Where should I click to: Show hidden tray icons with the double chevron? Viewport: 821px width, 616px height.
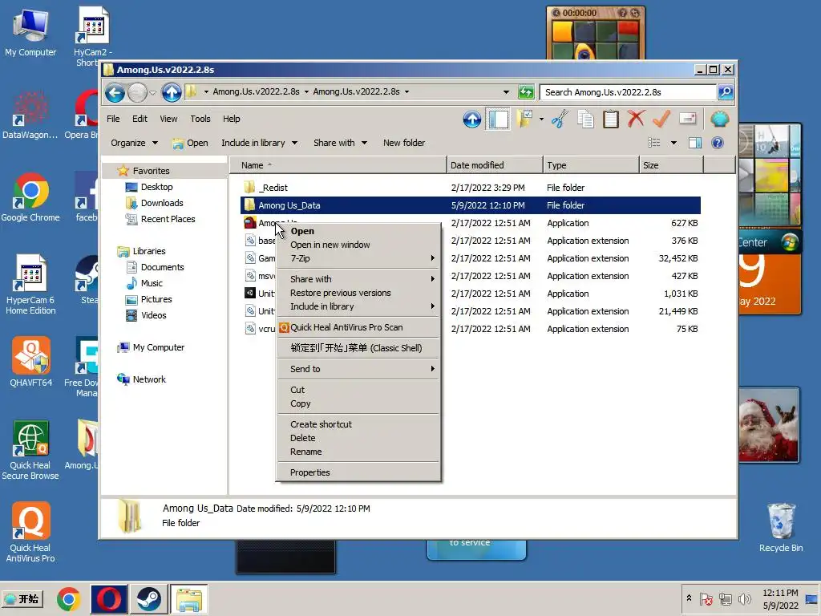pyautogui.click(x=689, y=598)
